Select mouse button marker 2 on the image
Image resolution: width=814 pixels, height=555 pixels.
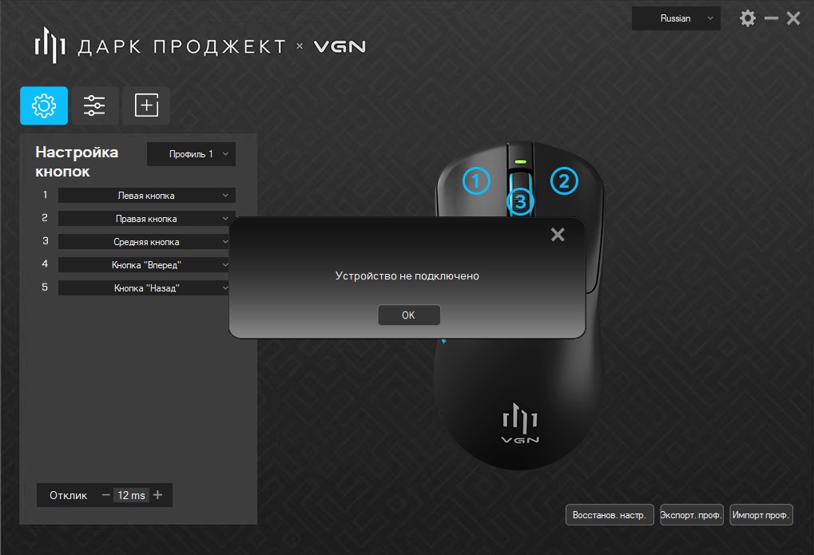564,180
